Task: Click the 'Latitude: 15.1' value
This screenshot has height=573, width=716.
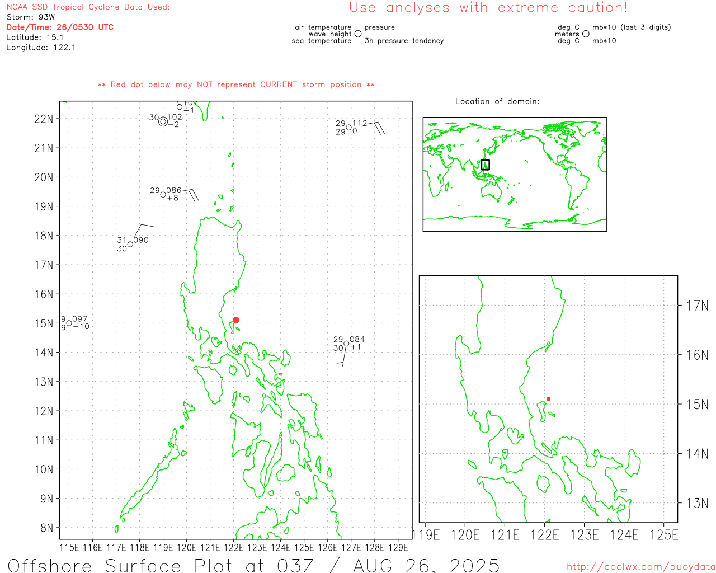Action: tap(35, 37)
